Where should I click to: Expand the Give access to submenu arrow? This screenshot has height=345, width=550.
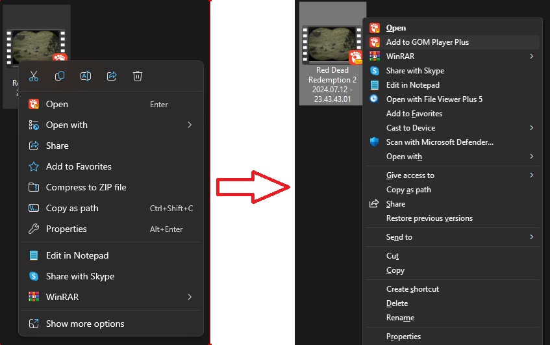point(531,175)
